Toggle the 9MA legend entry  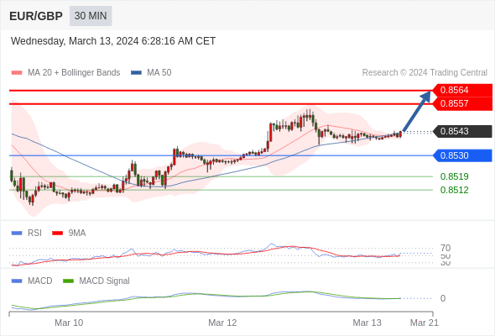pyautogui.click(x=69, y=233)
